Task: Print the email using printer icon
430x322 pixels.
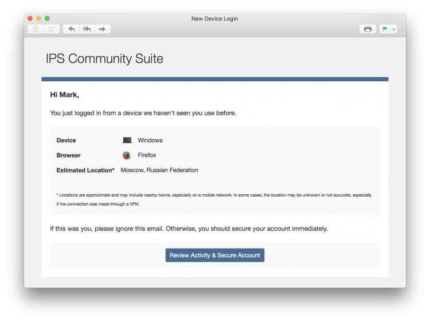Action: (368, 29)
